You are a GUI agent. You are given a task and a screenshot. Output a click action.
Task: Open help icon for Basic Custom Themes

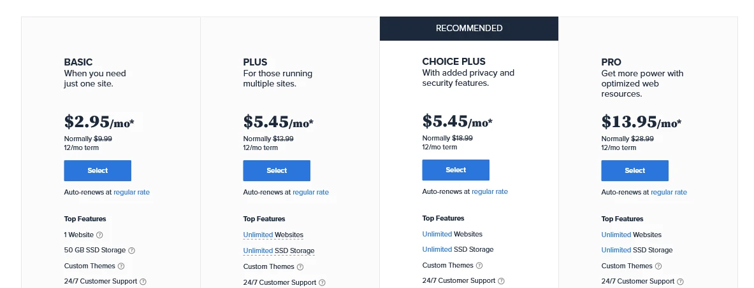pyautogui.click(x=121, y=266)
